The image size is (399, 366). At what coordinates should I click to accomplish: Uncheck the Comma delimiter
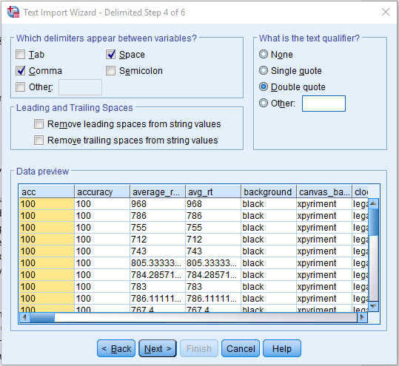(21, 71)
